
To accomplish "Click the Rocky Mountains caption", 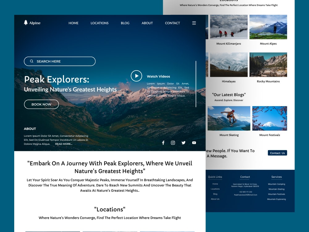I will (x=268, y=81).
